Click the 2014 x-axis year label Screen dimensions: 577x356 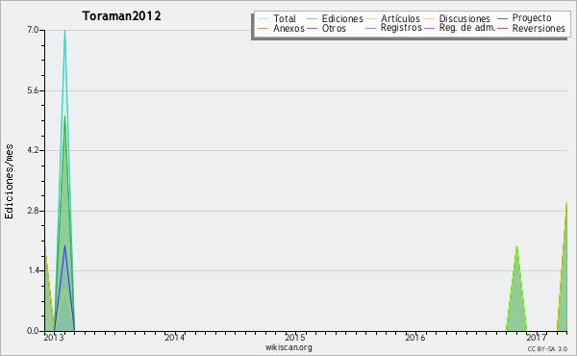click(x=174, y=337)
